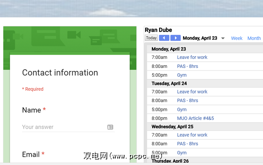The image size is (263, 165).
Task: Select the Monday, April 23 header row
Action: tap(205, 49)
